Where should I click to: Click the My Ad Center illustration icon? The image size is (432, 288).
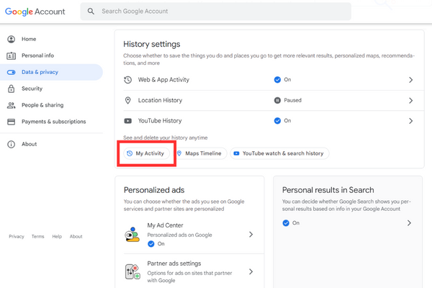[x=132, y=234]
